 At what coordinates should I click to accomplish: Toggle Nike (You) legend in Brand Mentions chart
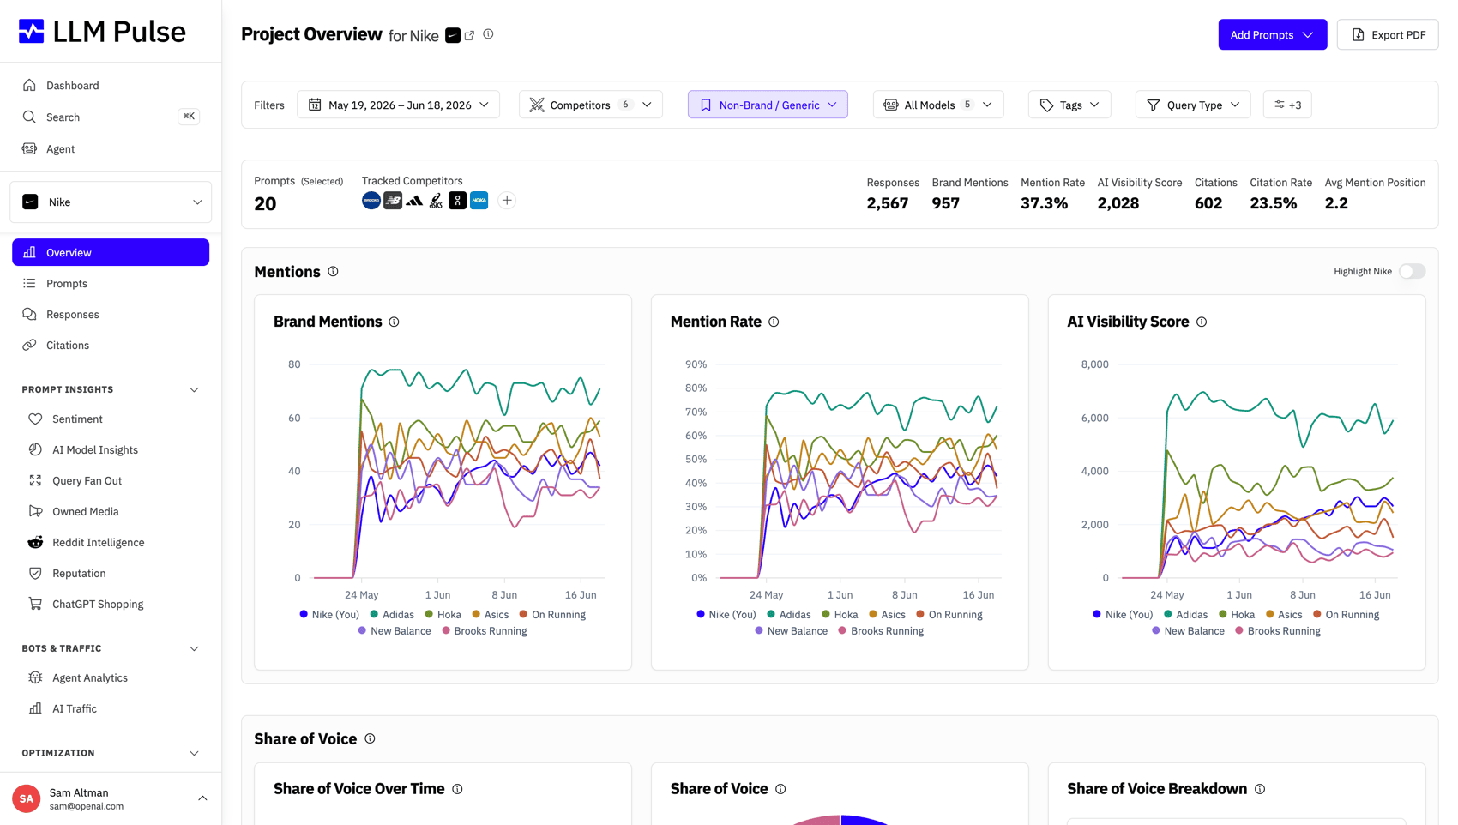329,615
